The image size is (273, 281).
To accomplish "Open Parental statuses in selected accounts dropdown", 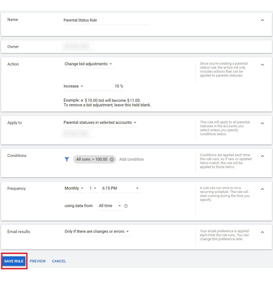I will click(x=100, y=122).
